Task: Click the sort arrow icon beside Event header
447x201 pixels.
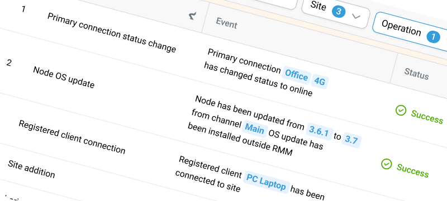Action: coord(193,16)
